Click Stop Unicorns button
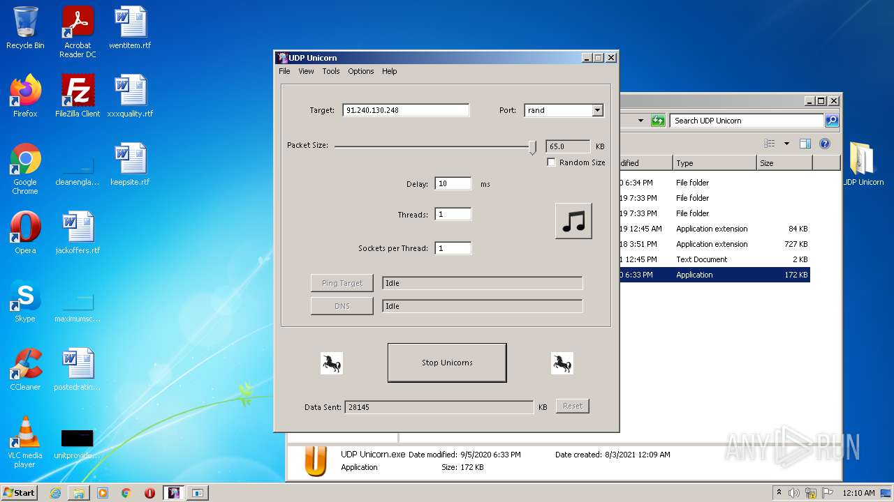 tap(447, 363)
